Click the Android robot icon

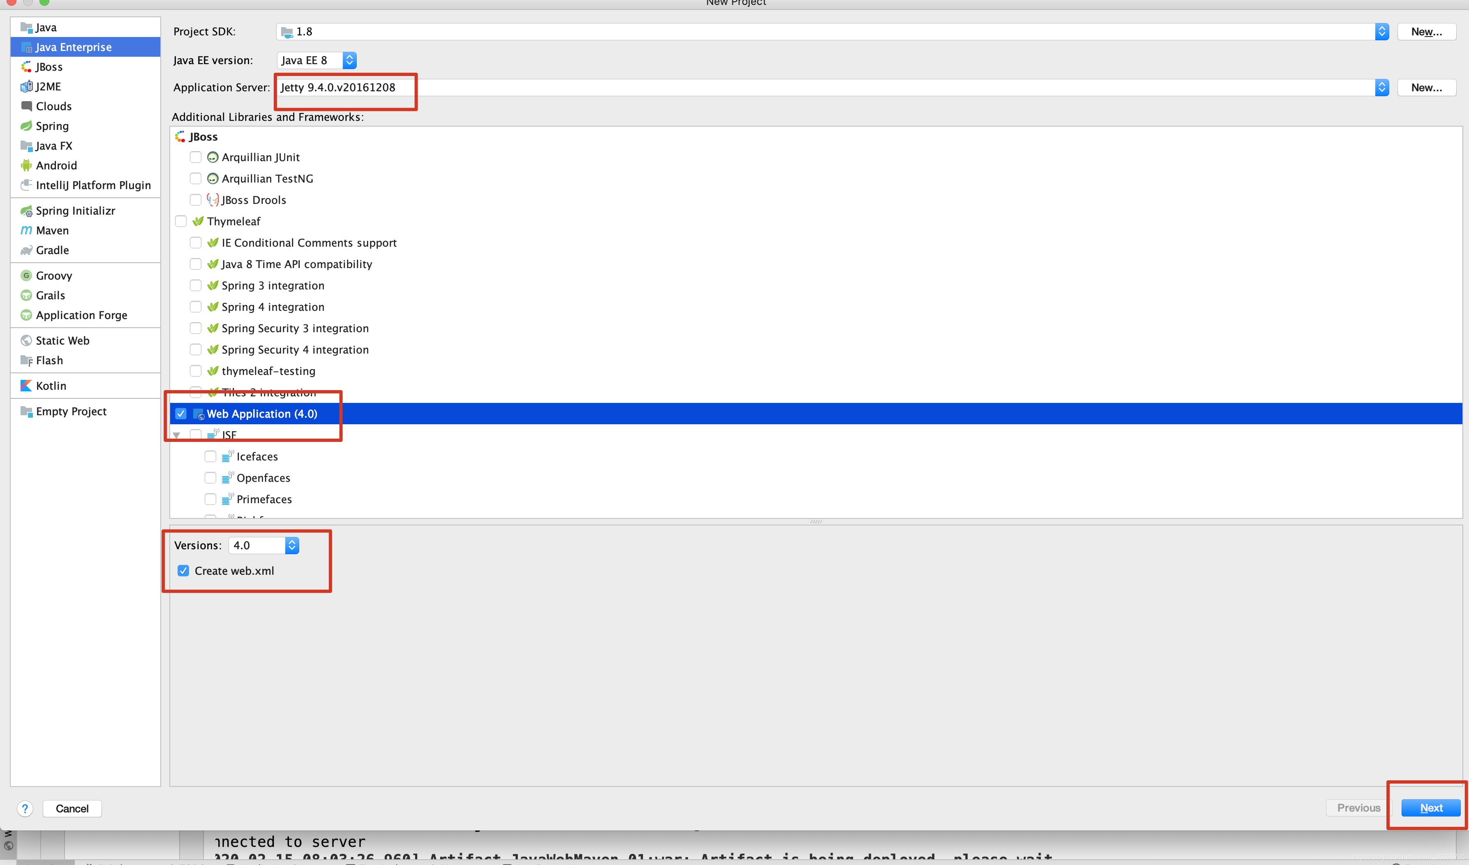[x=25, y=166]
